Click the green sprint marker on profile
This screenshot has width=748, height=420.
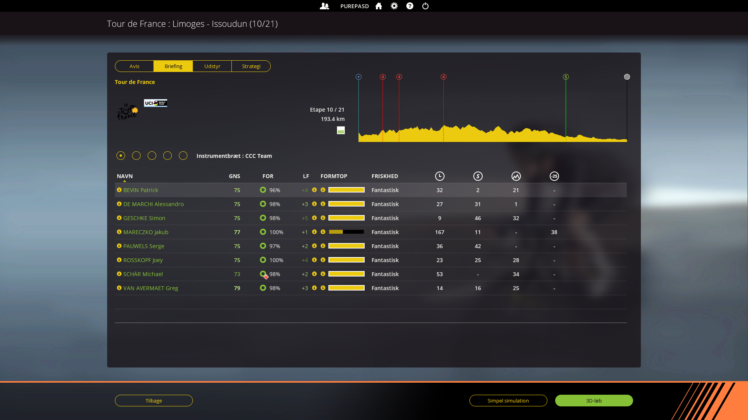[x=566, y=77]
